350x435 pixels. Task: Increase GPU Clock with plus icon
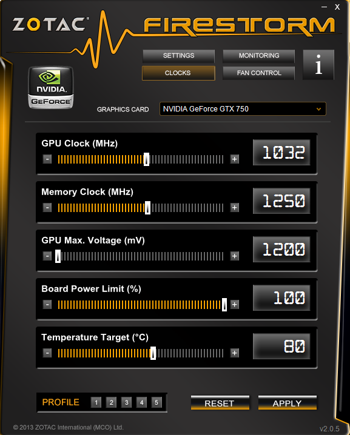tap(234, 159)
